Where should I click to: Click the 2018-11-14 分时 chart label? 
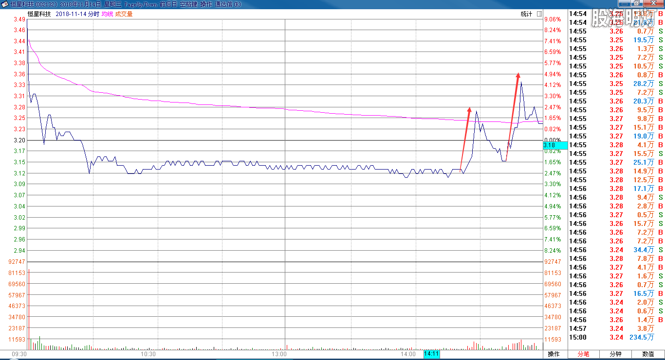(78, 14)
